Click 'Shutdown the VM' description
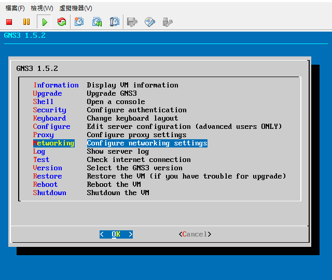The image size is (332, 280). [x=118, y=193]
